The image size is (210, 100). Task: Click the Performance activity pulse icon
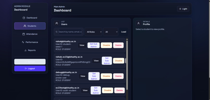point(23,42)
